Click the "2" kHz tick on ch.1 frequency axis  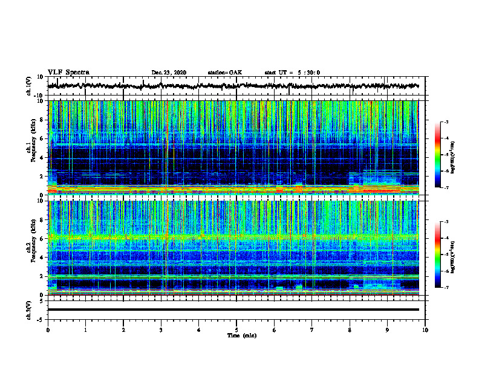[42, 177]
